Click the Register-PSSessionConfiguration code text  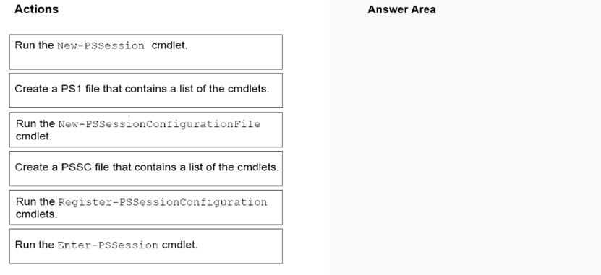coord(163,202)
